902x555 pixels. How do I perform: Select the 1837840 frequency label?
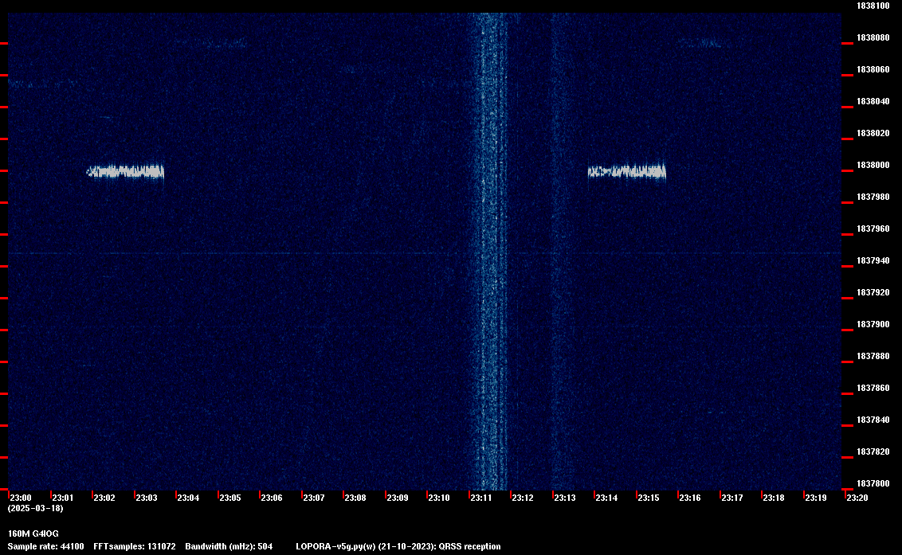873,420
